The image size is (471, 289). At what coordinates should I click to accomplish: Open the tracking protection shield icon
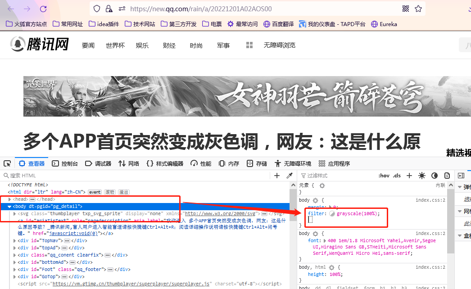click(97, 9)
